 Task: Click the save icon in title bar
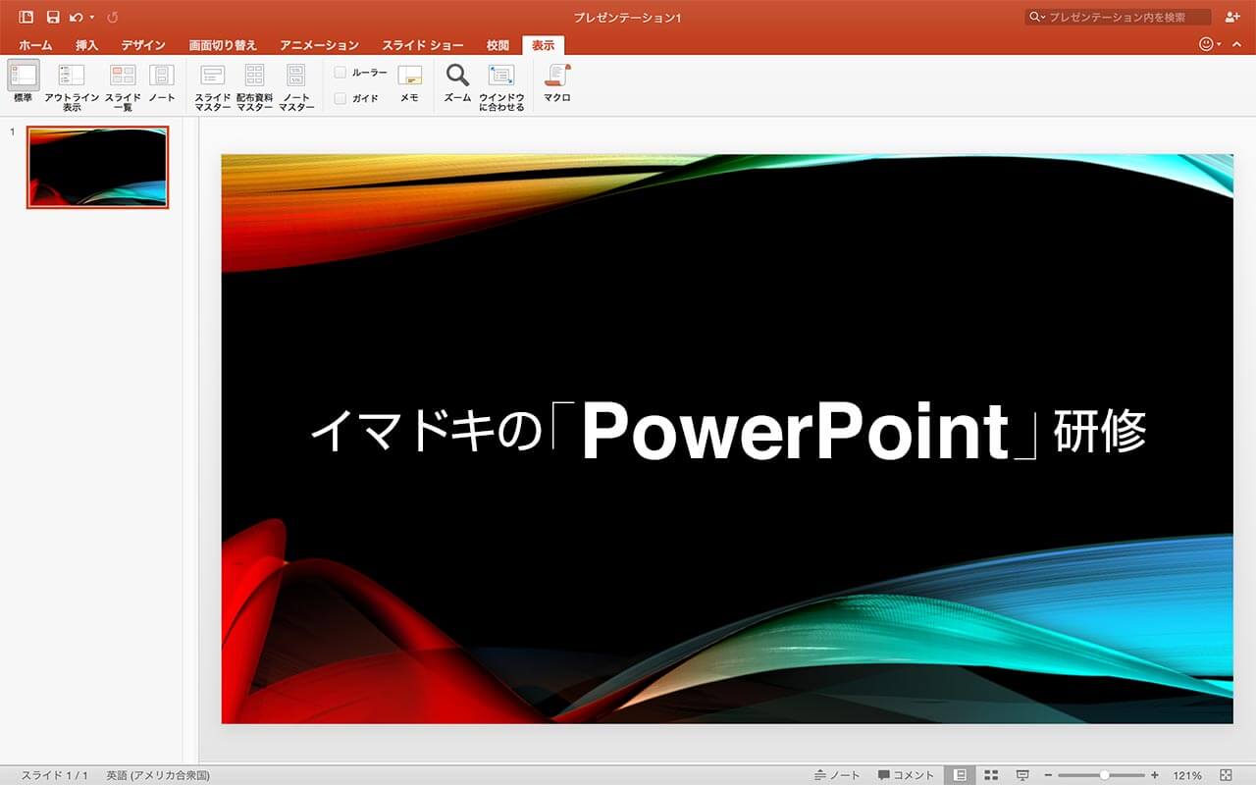(53, 18)
